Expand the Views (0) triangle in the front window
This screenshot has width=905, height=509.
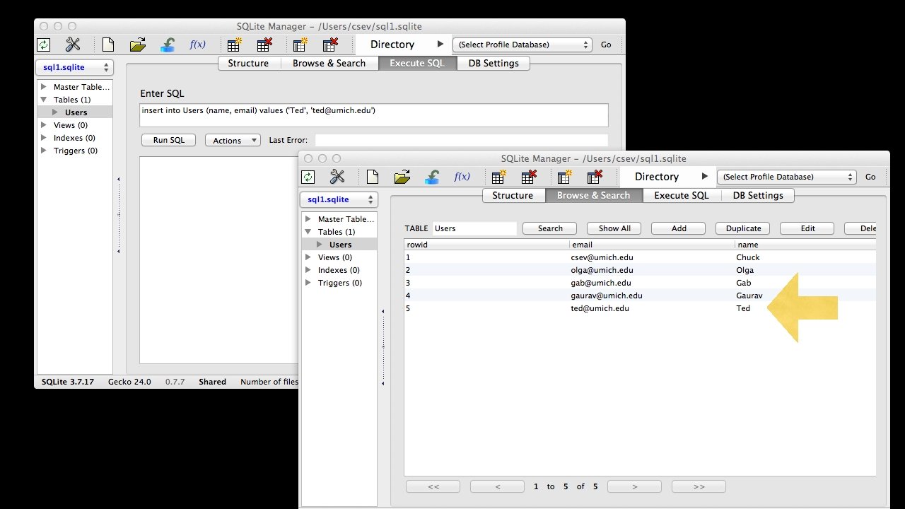coord(308,257)
